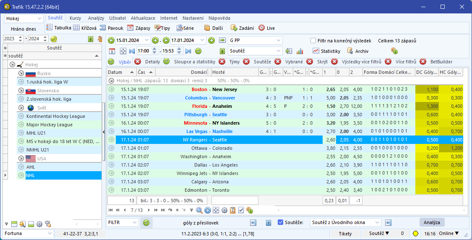Toggle the Detaily section on

138,61
